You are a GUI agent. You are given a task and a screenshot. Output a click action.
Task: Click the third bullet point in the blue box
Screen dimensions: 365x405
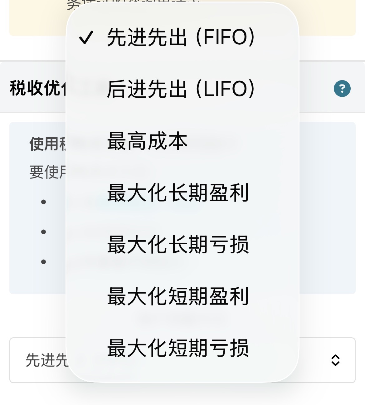[44, 262]
